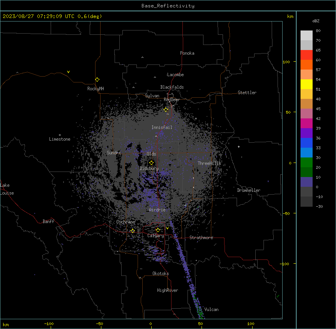336x329 pixels.
Task: Click the yellow V marker northeast of Calgary
Action: coord(167,228)
